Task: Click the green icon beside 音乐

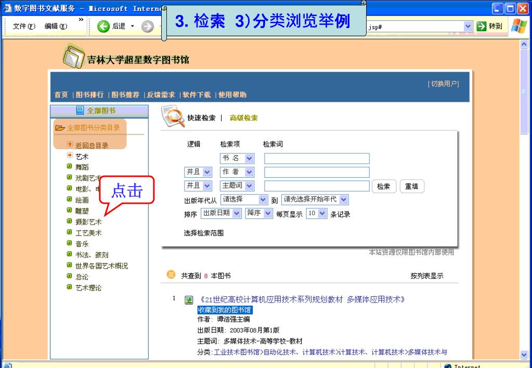Action: [x=70, y=243]
